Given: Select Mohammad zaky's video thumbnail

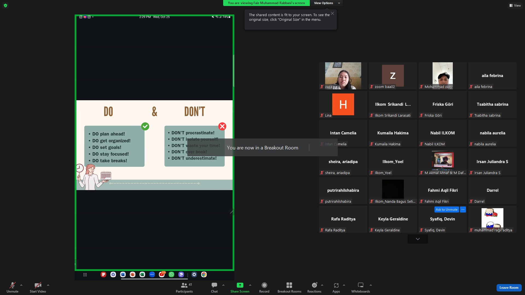Looking at the screenshot, I should (x=442, y=76).
